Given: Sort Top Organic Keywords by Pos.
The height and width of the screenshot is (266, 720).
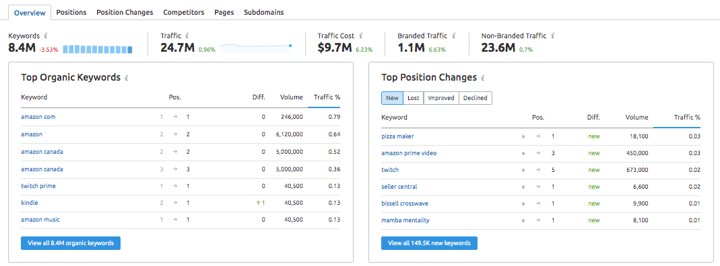Looking at the screenshot, I should pos(175,97).
